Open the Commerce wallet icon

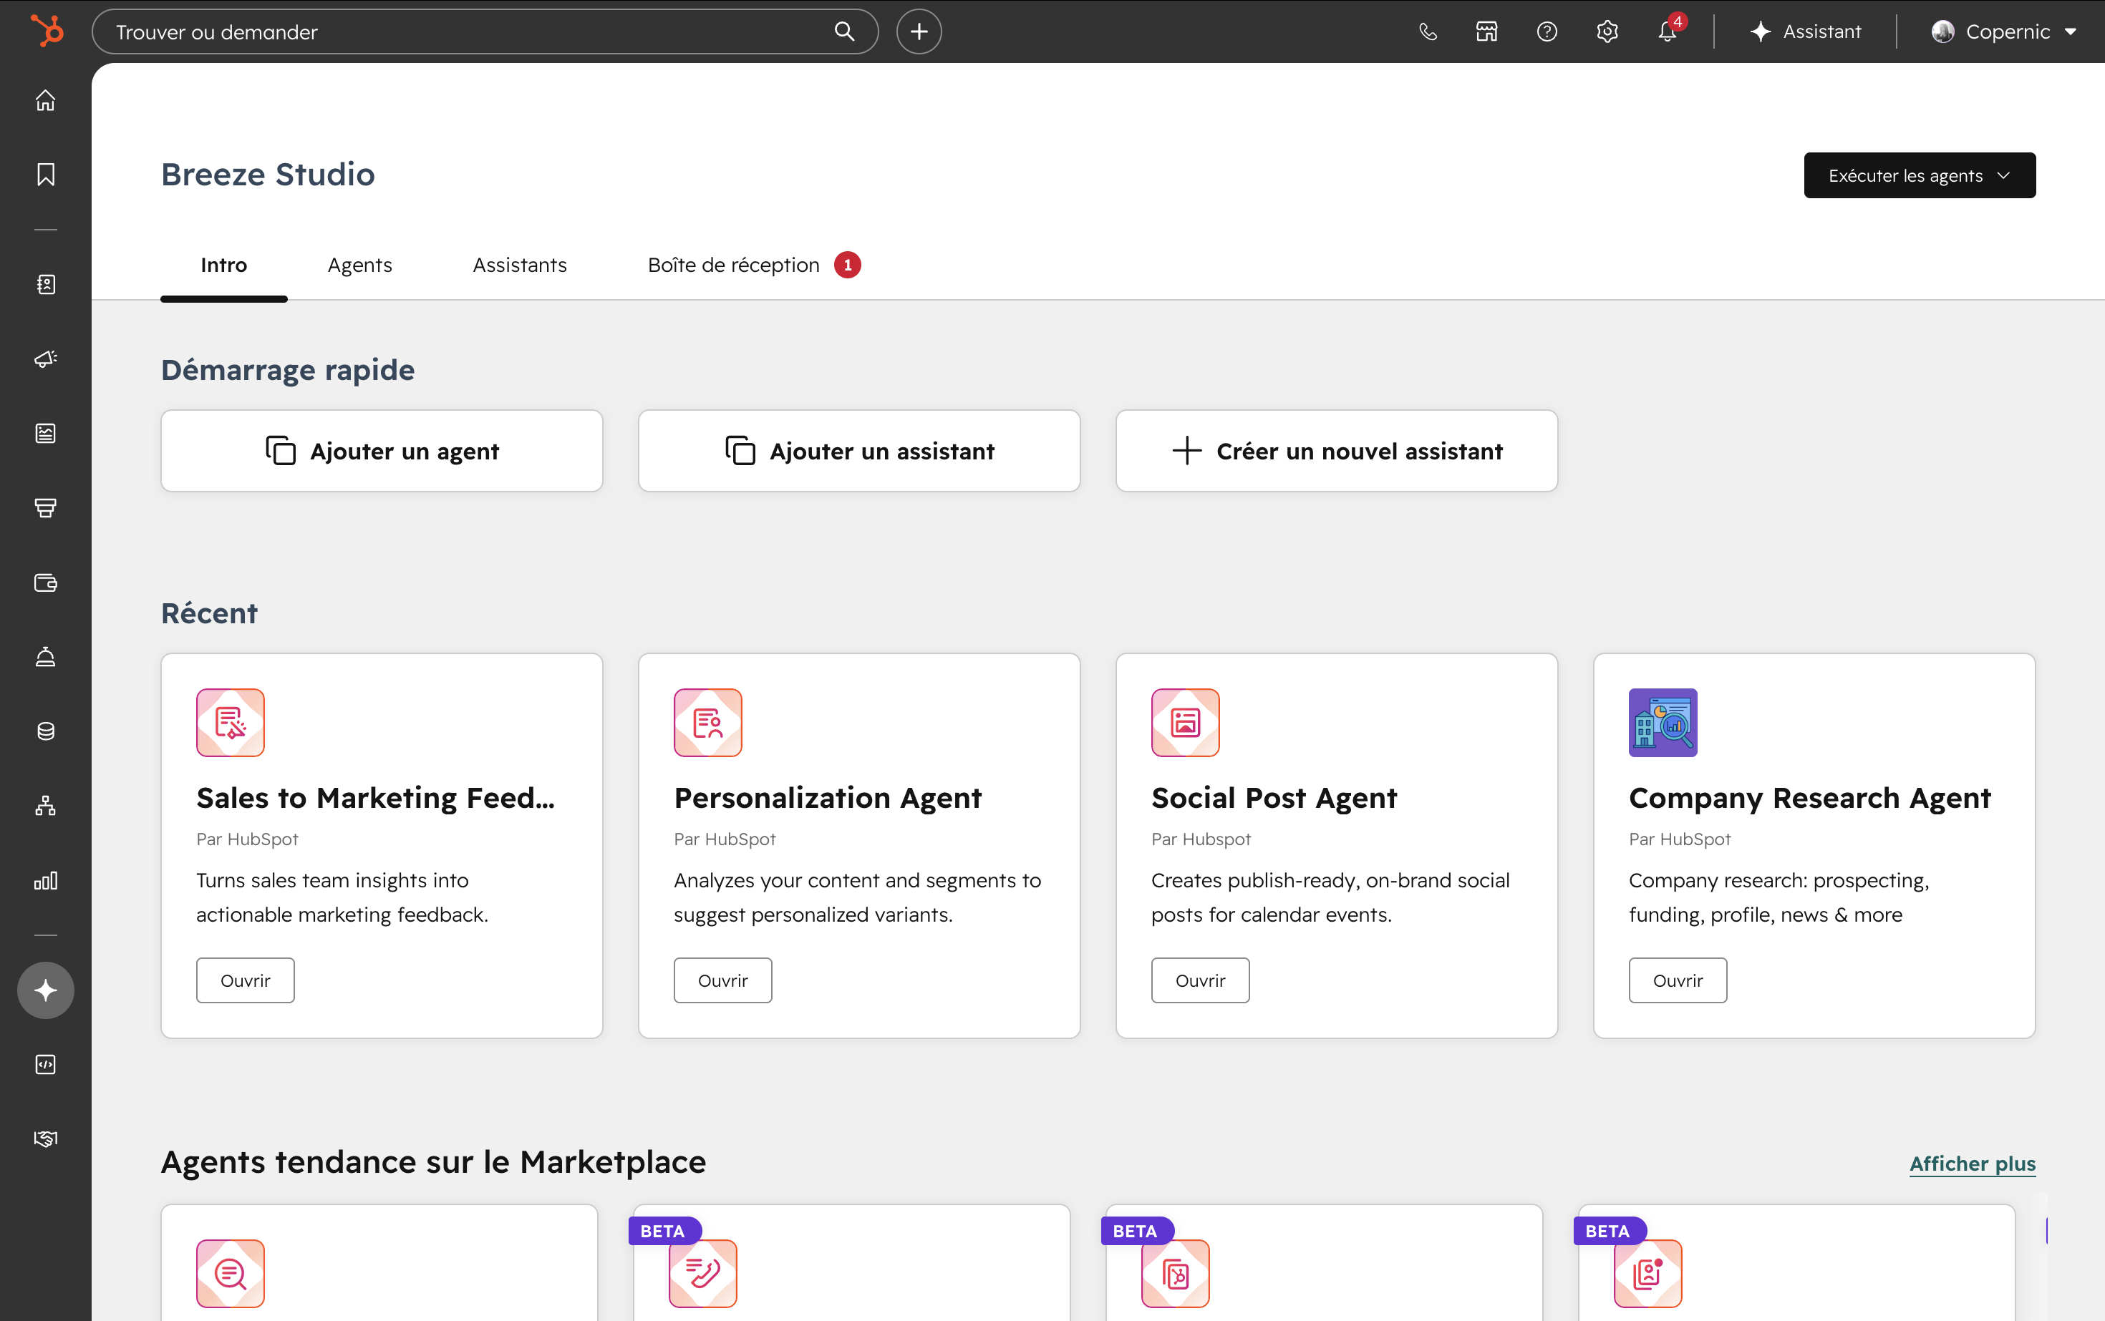pos(45,582)
